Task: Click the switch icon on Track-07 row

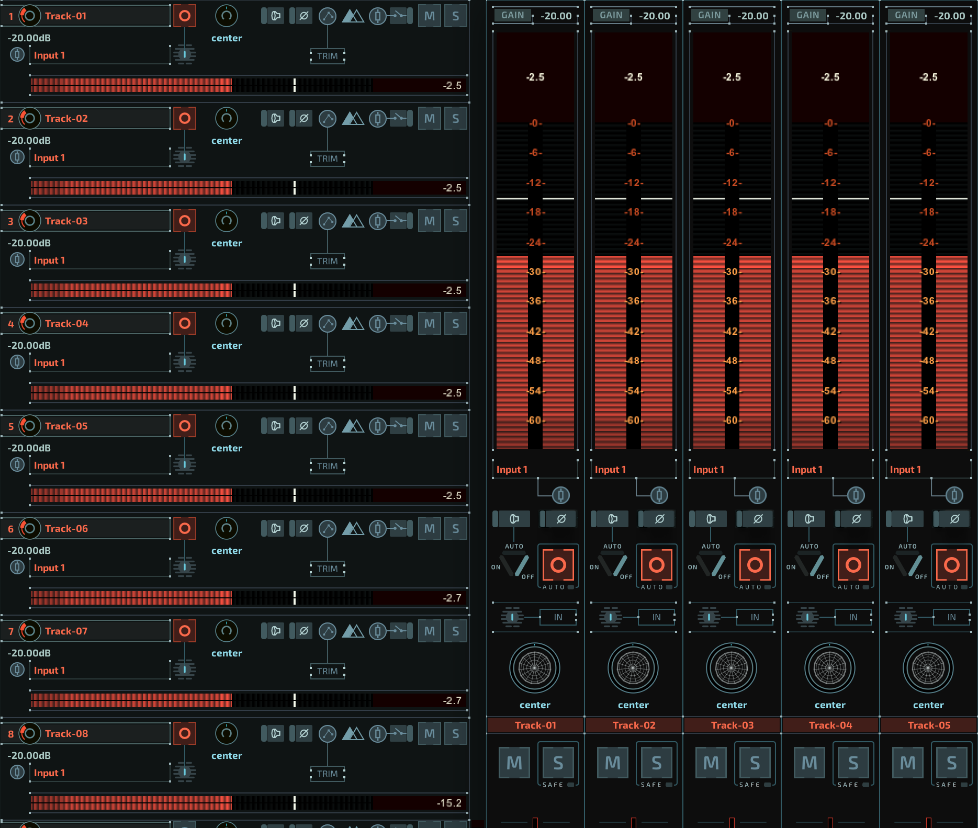Action: [400, 631]
